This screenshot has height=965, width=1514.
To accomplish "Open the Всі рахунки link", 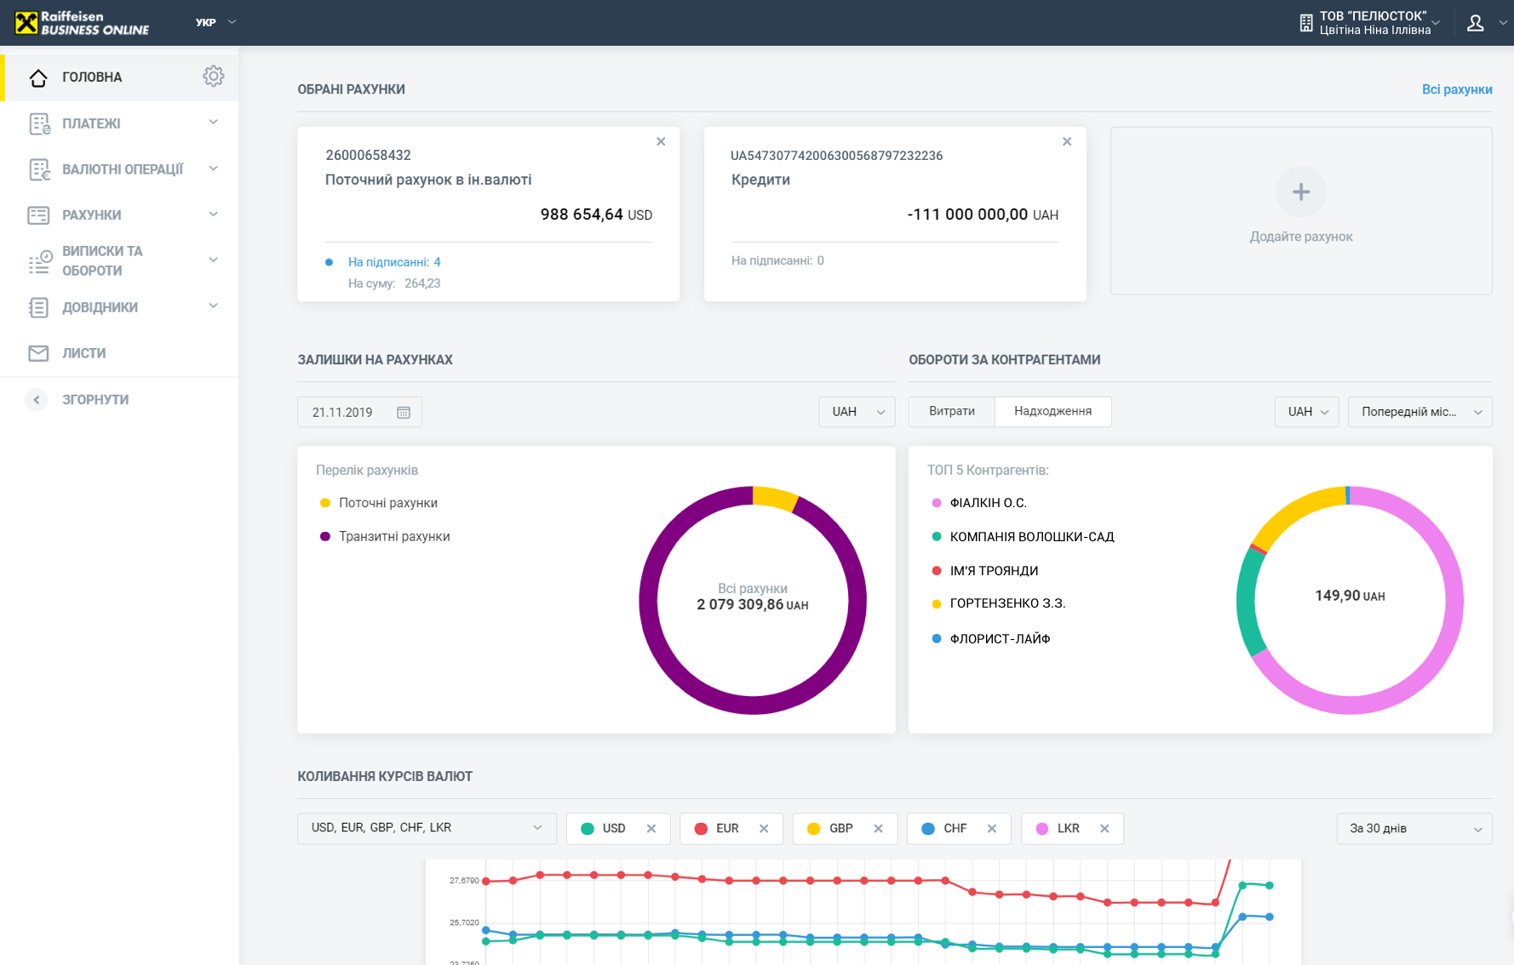I will click(x=1456, y=89).
